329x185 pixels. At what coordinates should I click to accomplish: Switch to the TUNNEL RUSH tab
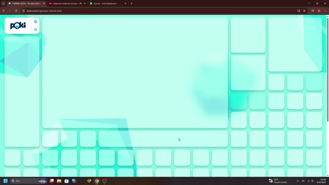tap(26, 4)
